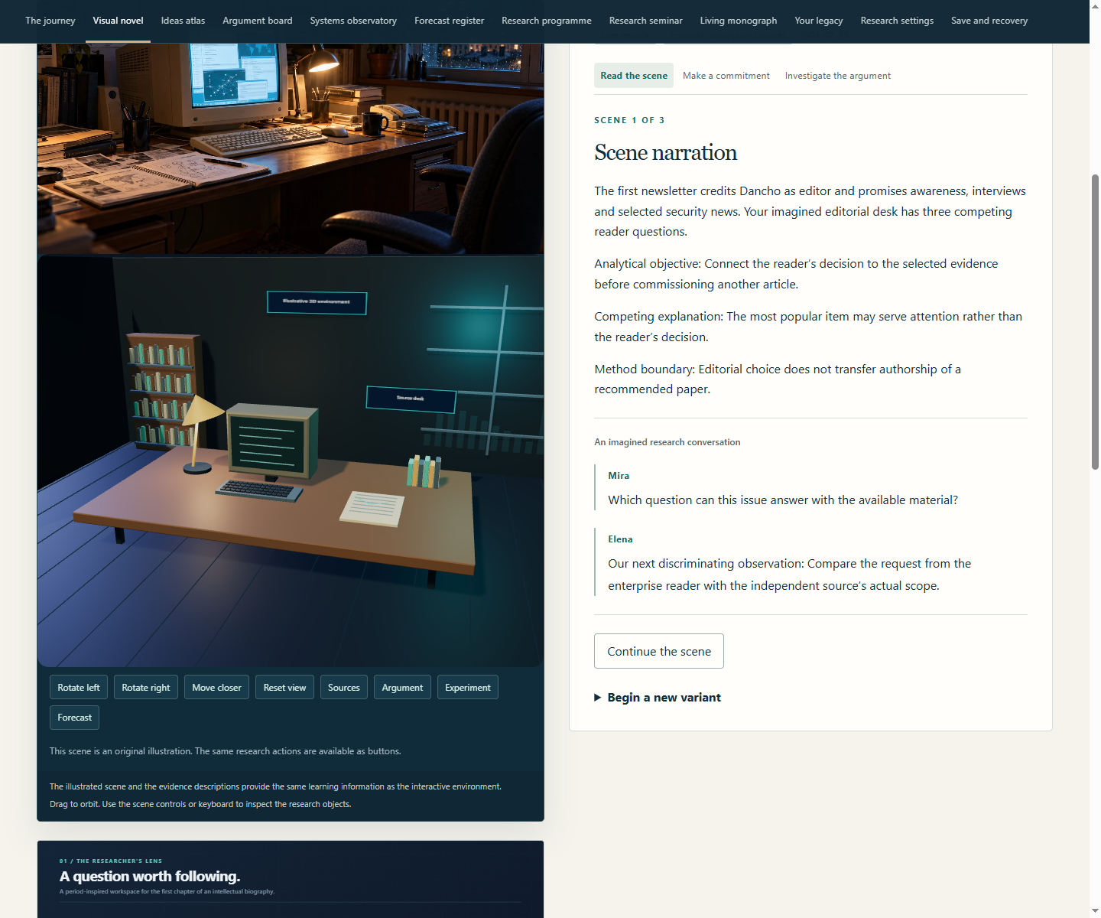
Task: Go to Research programme
Action: (547, 21)
